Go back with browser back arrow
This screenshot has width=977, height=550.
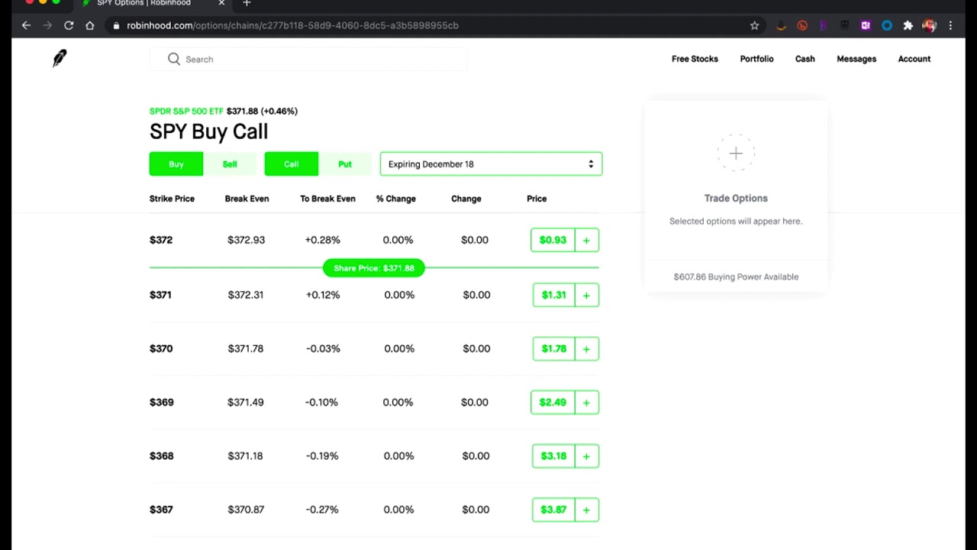click(x=26, y=25)
